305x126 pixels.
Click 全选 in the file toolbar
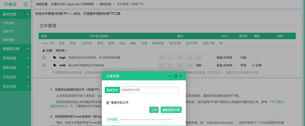pos(62,43)
